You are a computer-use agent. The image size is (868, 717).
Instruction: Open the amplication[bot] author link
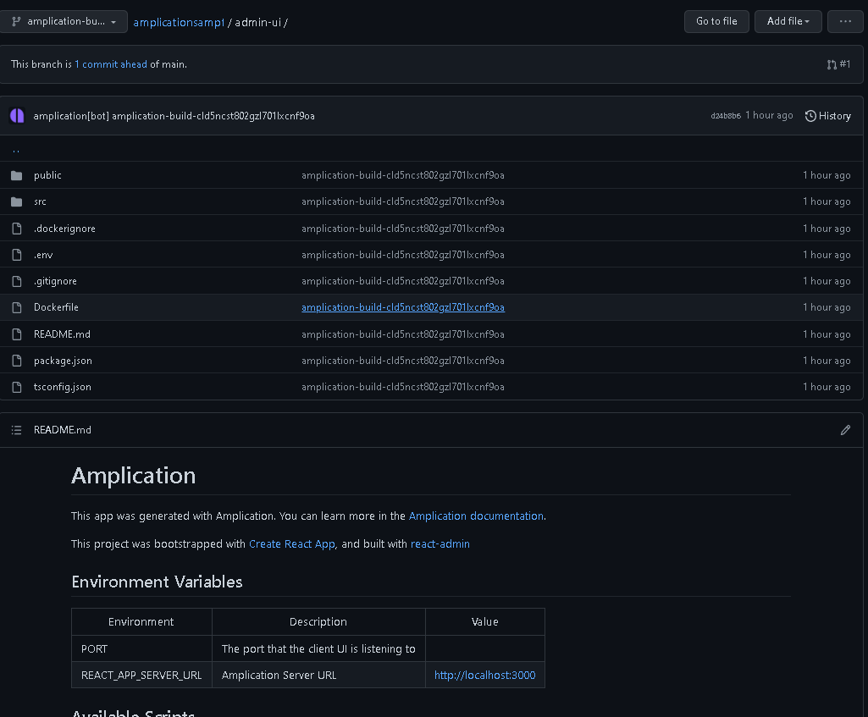click(71, 116)
